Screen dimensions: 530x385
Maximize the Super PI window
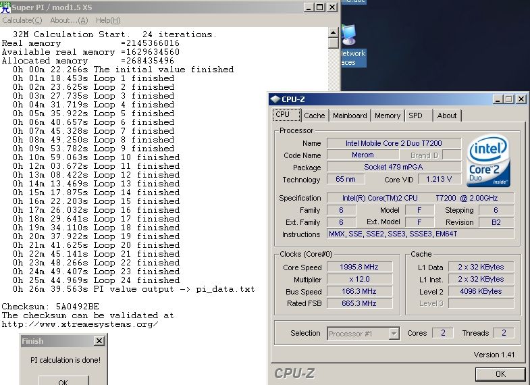[x=320, y=7]
